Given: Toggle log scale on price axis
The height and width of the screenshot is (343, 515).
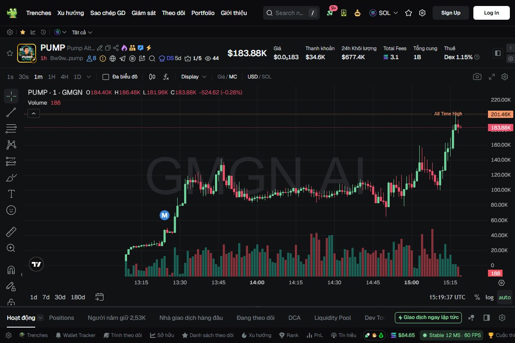Looking at the screenshot, I should (489, 297).
